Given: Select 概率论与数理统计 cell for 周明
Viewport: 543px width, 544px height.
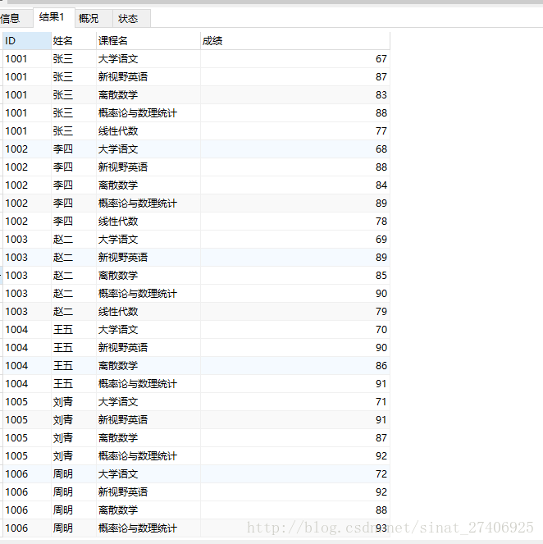Looking at the screenshot, I should (x=148, y=528).
